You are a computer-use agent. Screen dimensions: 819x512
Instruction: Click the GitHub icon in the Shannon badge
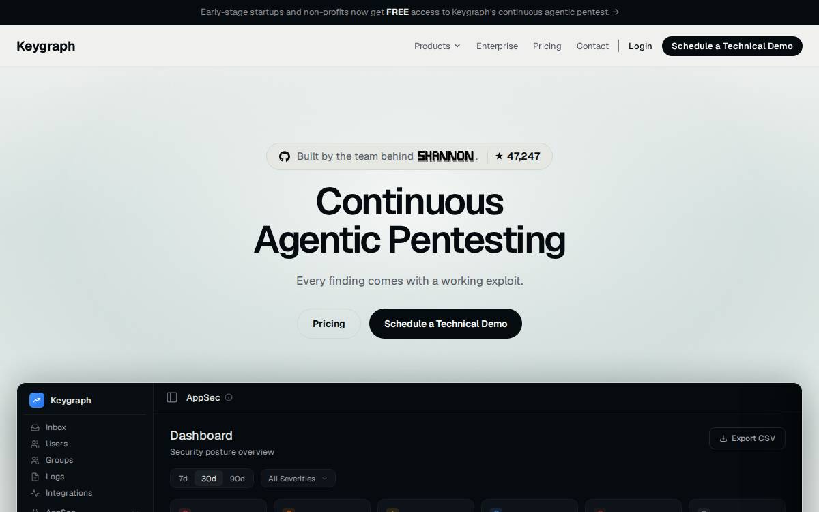(x=285, y=156)
